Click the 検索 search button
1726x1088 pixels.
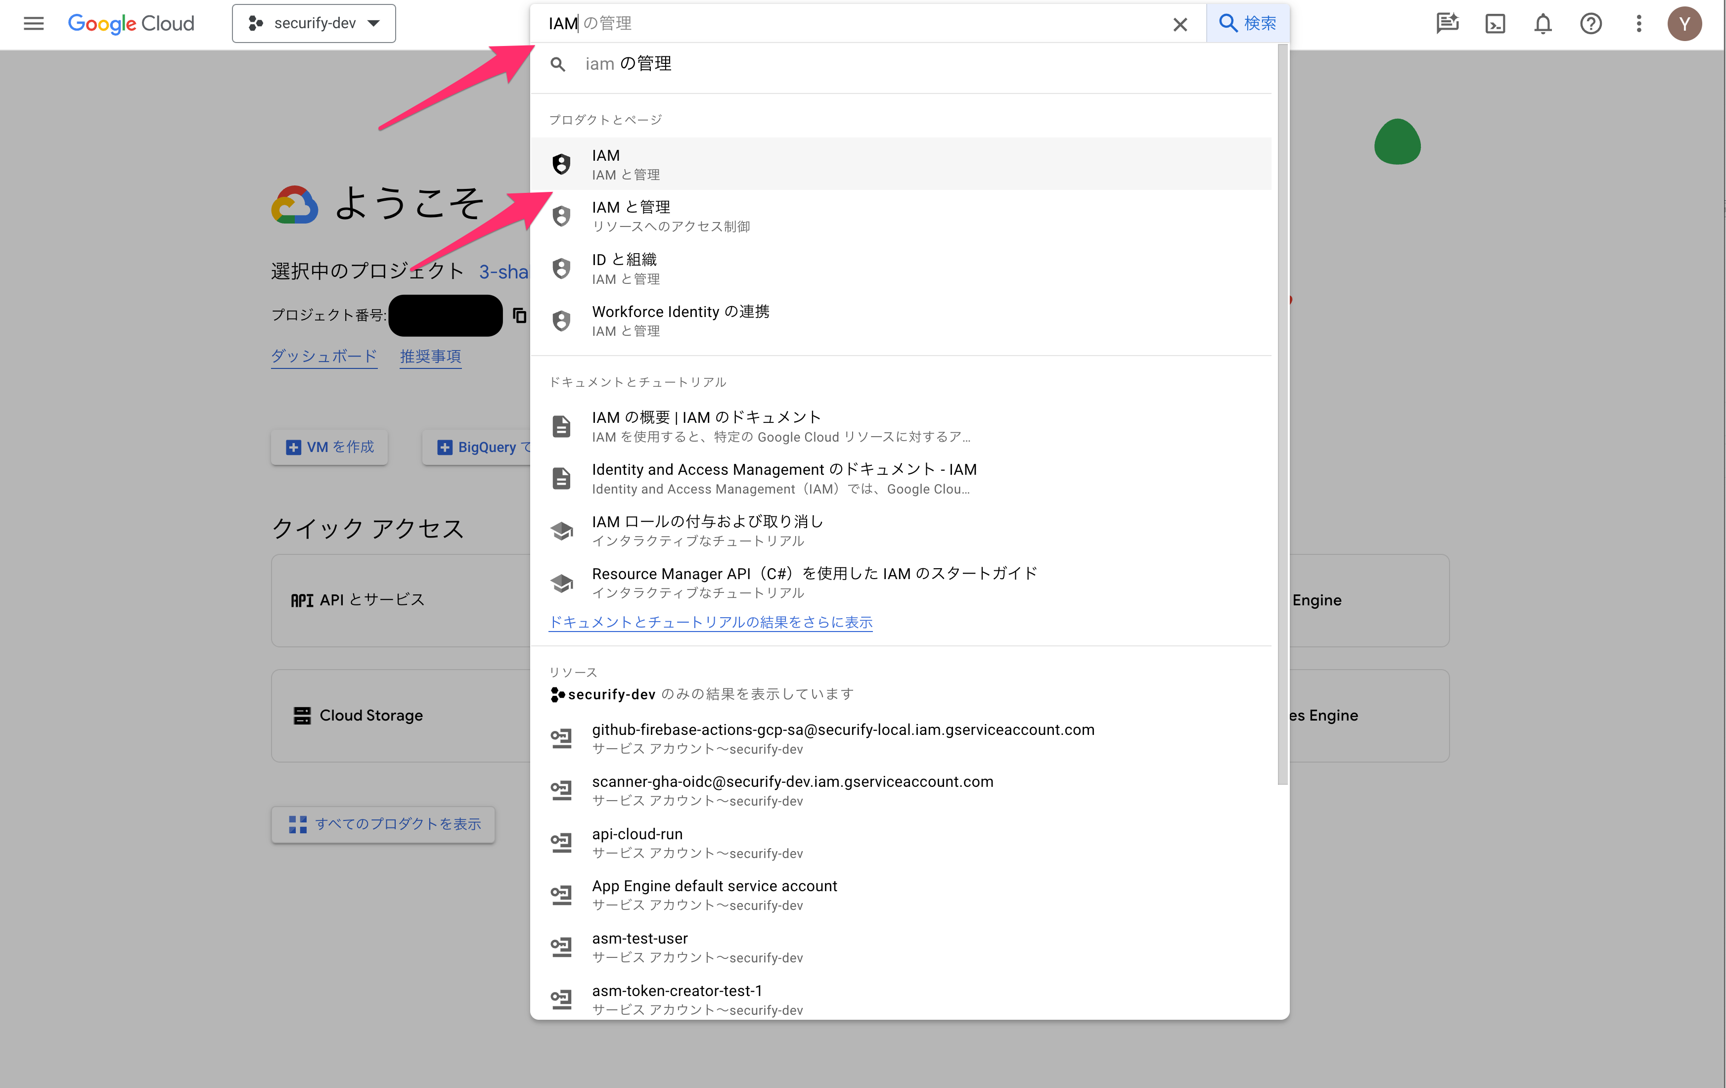click(1248, 24)
